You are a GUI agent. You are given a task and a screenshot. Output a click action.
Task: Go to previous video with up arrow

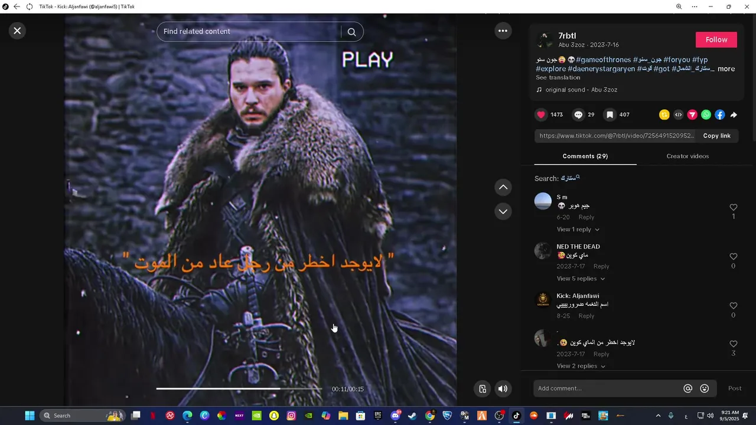pos(503,187)
